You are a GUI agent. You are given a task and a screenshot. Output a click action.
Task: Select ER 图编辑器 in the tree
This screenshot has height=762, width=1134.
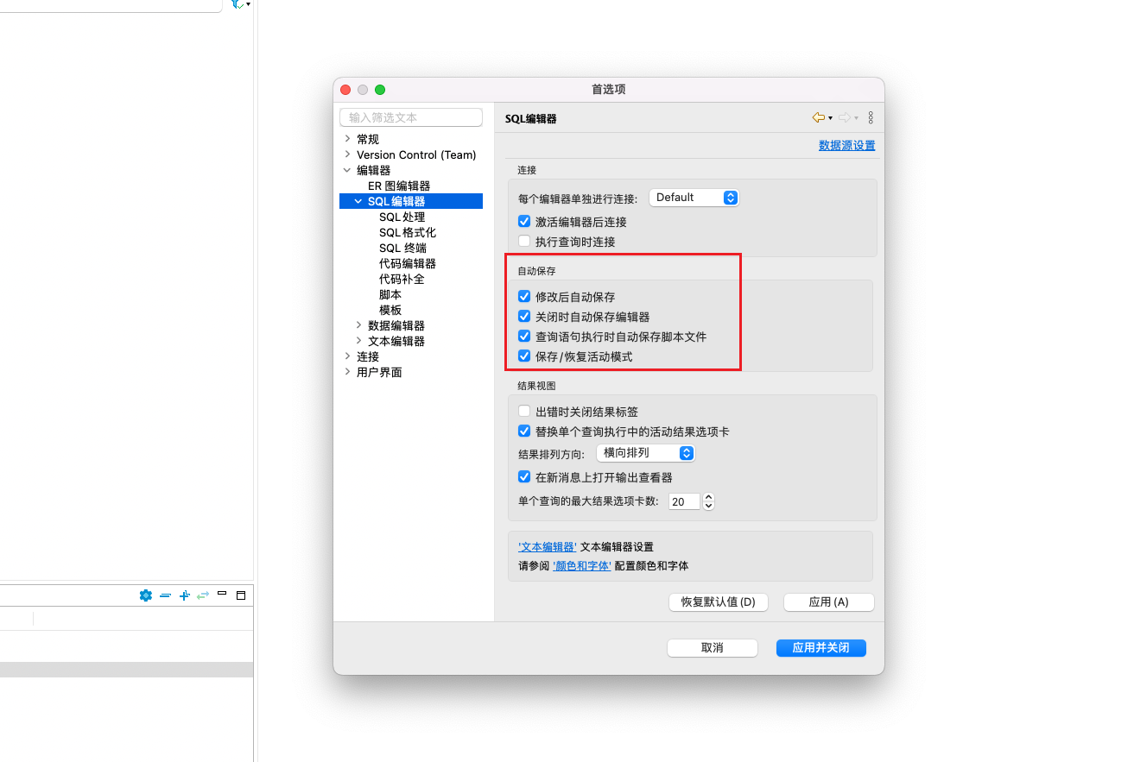[399, 186]
